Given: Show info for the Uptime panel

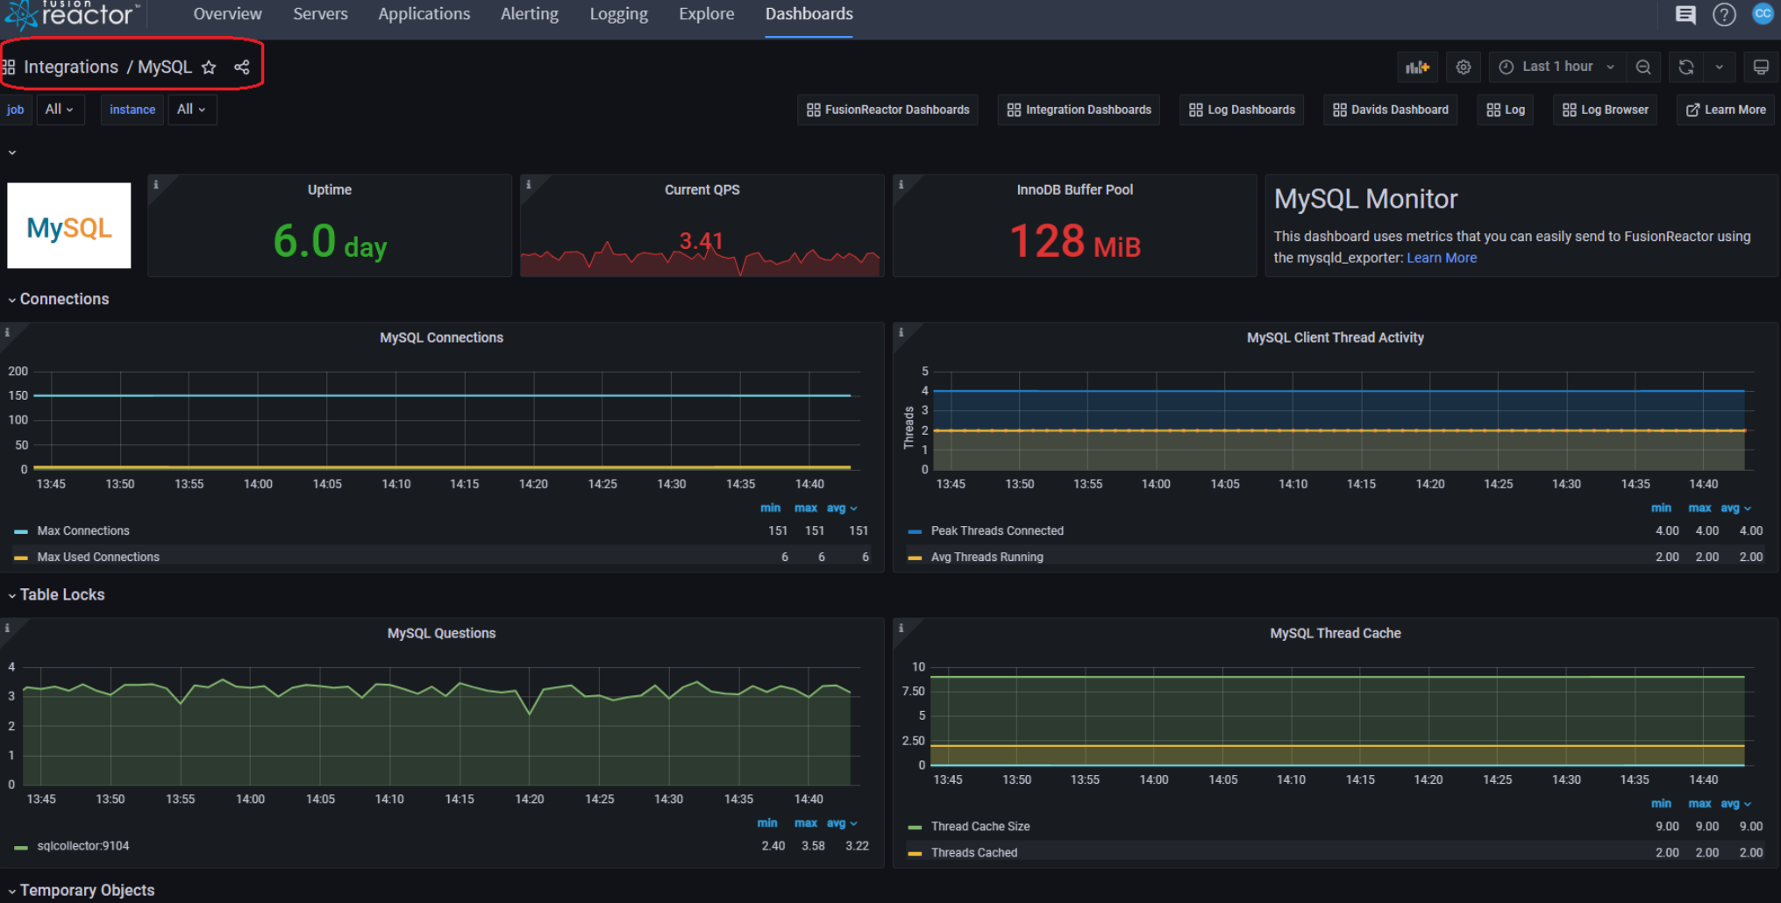Looking at the screenshot, I should [x=156, y=184].
